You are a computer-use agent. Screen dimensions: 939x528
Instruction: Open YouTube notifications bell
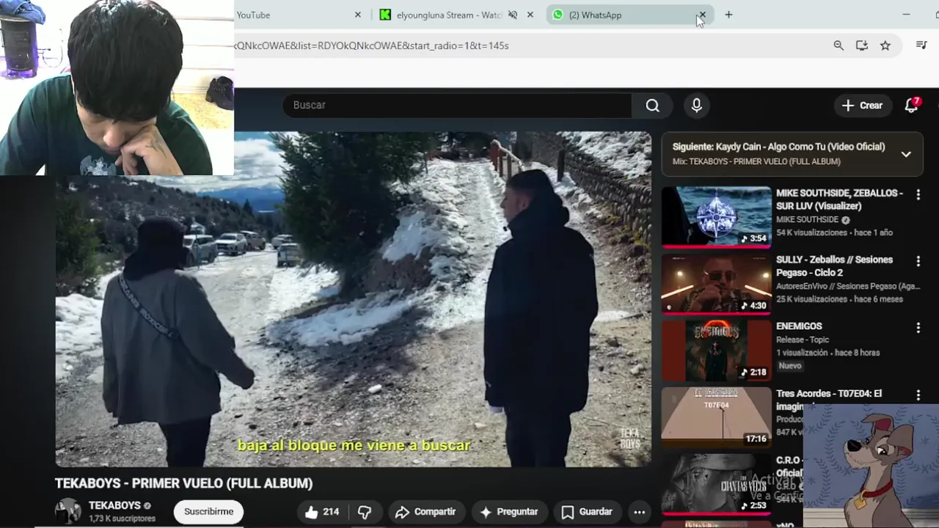coord(912,106)
